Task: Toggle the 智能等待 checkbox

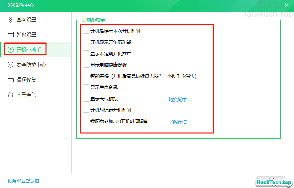Action: tap(86, 76)
